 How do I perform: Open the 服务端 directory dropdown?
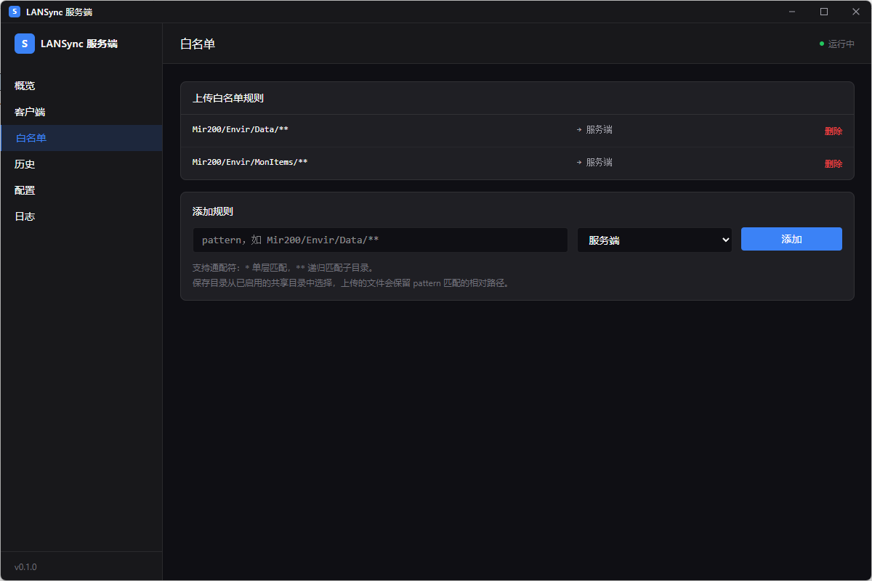(655, 240)
